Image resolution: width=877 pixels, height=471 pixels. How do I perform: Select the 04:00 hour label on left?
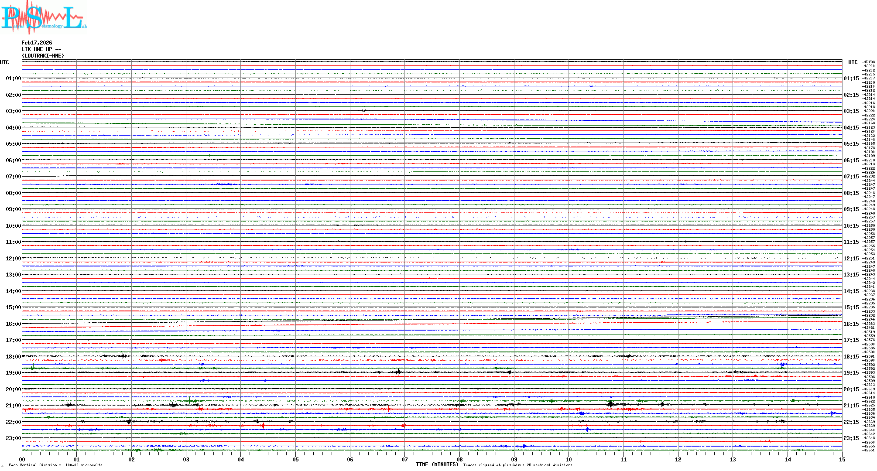[x=13, y=128]
